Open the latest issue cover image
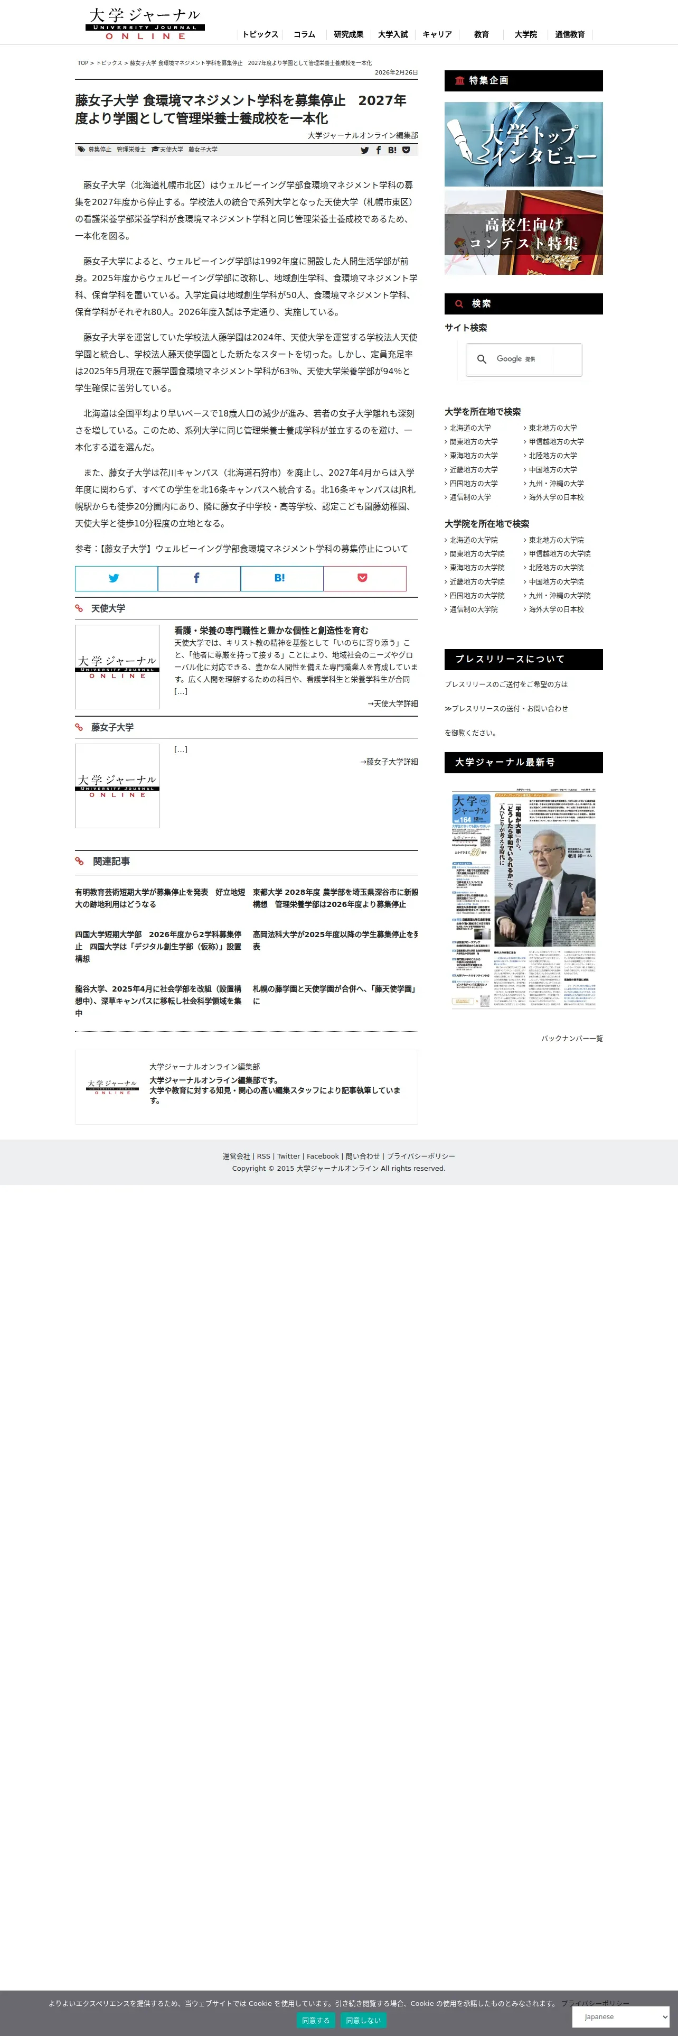 click(523, 899)
